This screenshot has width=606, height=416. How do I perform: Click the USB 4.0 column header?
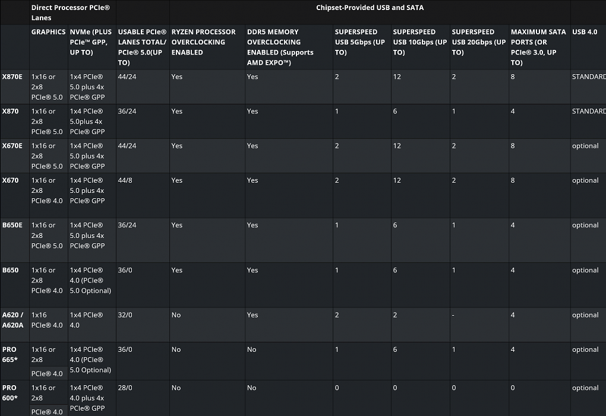(585, 32)
